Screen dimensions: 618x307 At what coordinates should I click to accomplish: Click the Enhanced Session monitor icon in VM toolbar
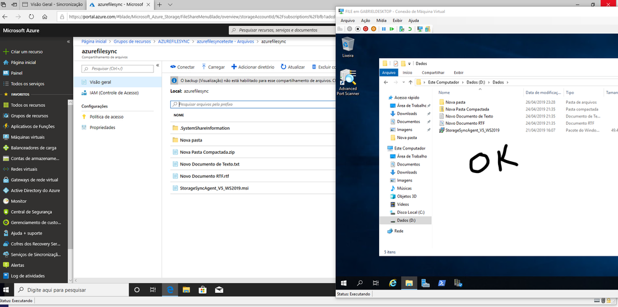420,29
